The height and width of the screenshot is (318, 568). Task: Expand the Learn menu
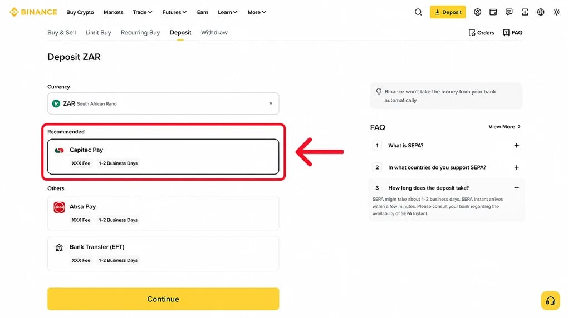pos(228,12)
